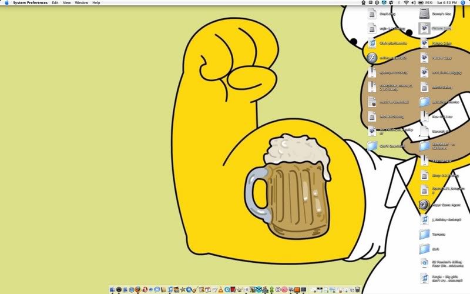Image resolution: width=470 pixels, height=294 pixels.
Task: Select the Picture 1.jpg desktop file
Action: click(x=424, y=58)
